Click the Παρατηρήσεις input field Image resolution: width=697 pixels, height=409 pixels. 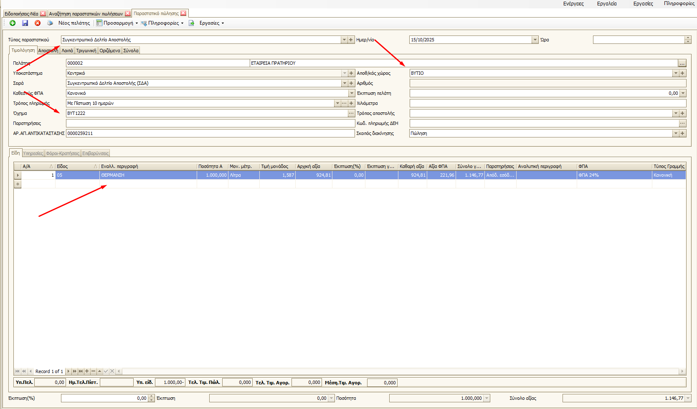tap(210, 124)
